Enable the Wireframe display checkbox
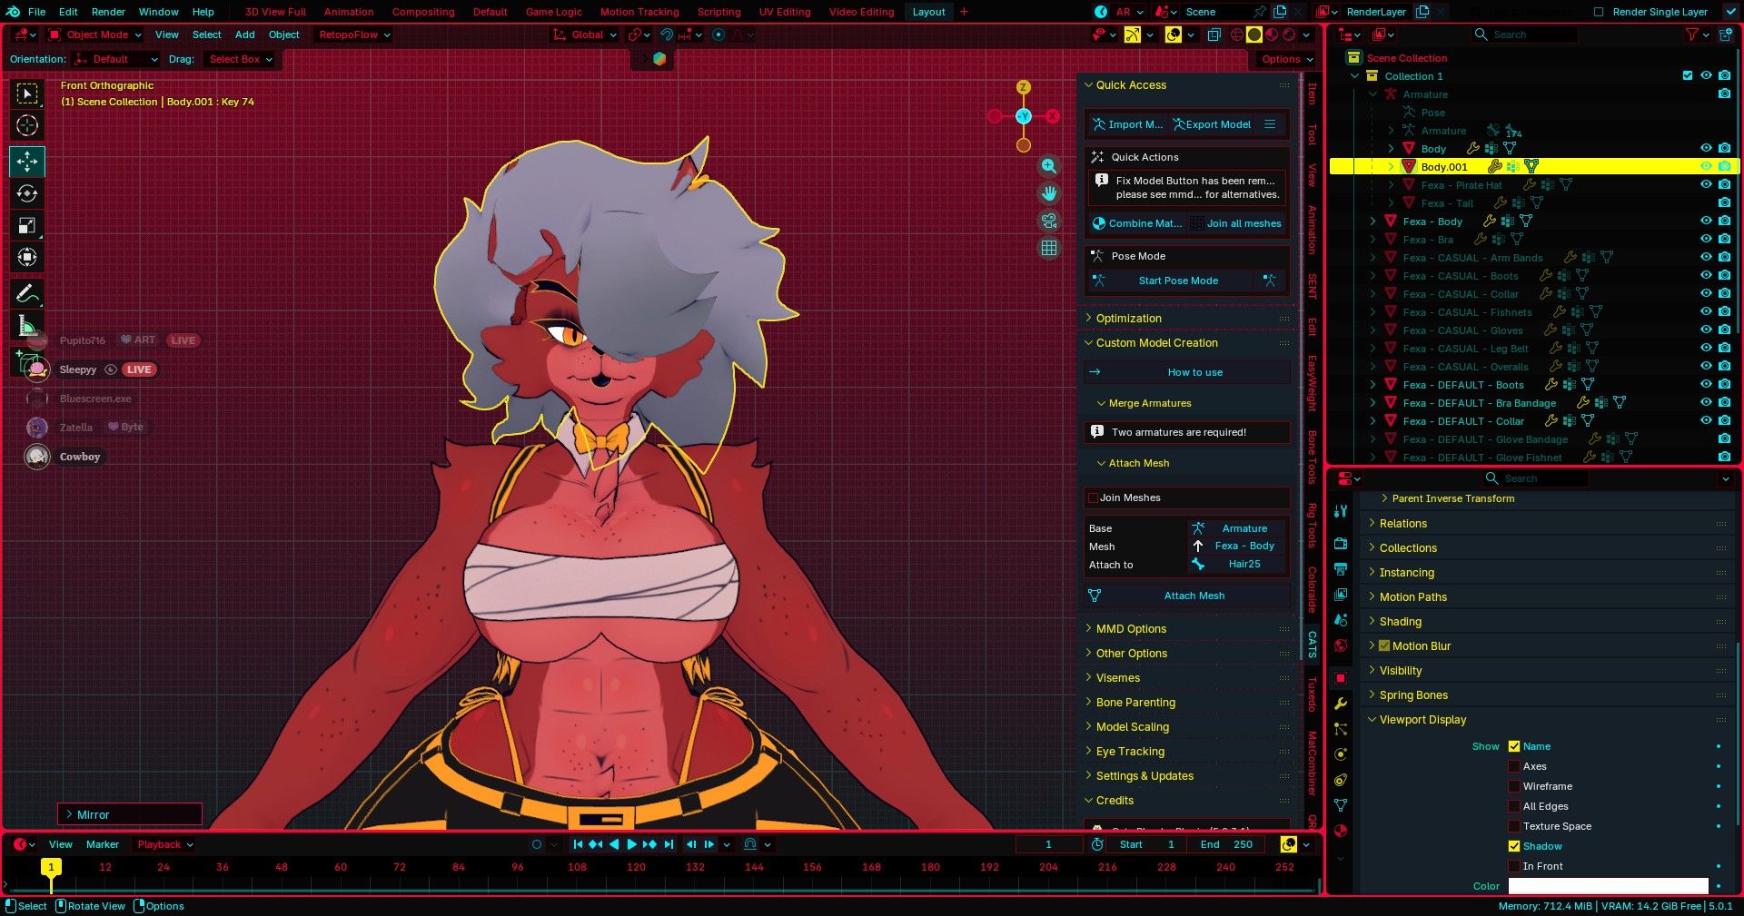 [1514, 786]
